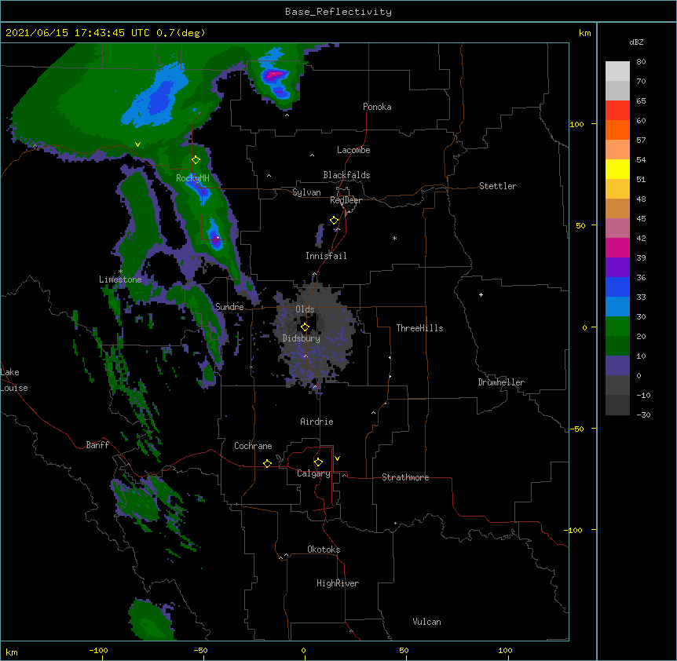Click the purple storm cell south of RockyMH
Image resolution: width=677 pixels, height=661 pixels.
click(215, 239)
